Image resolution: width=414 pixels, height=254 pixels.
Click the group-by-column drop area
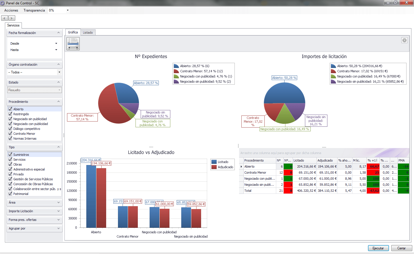(324, 153)
